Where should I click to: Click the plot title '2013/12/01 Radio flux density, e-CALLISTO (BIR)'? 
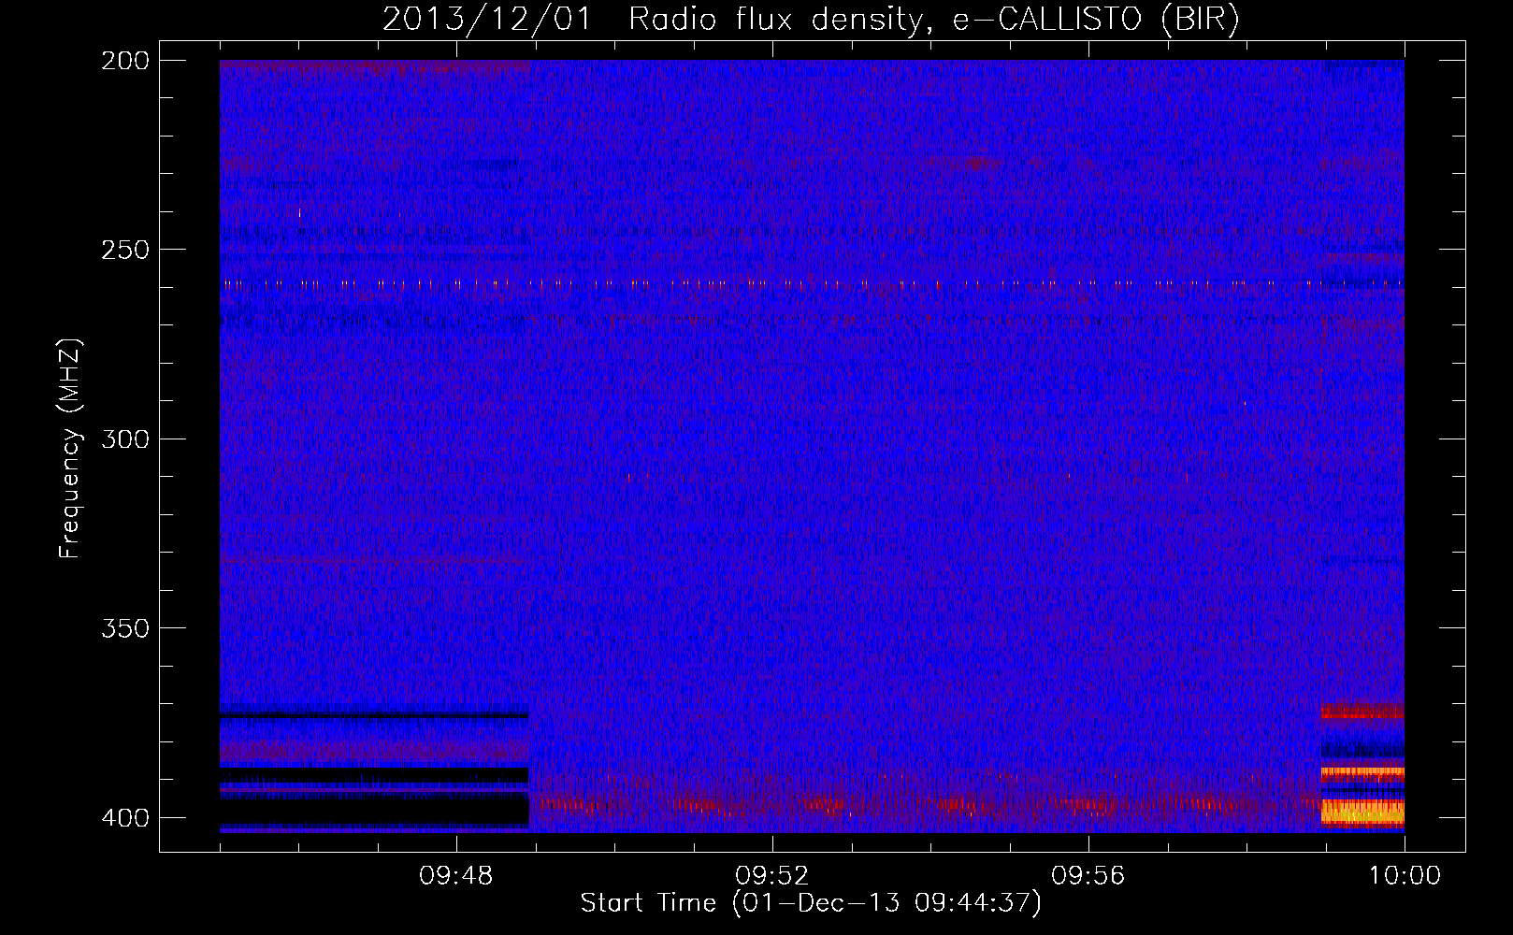[811, 19]
